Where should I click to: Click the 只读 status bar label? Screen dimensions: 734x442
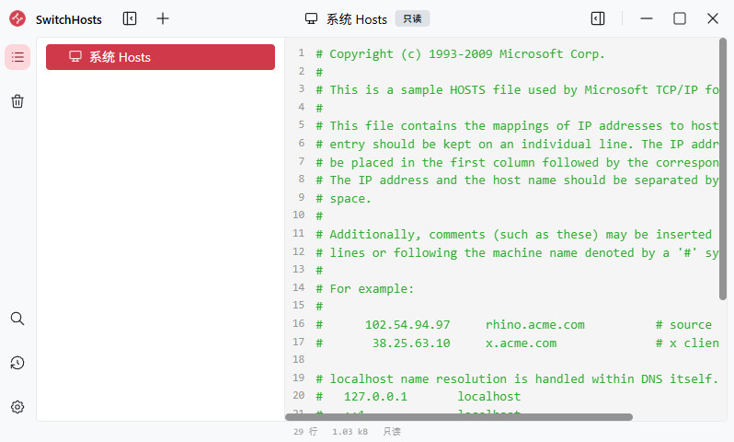392,431
